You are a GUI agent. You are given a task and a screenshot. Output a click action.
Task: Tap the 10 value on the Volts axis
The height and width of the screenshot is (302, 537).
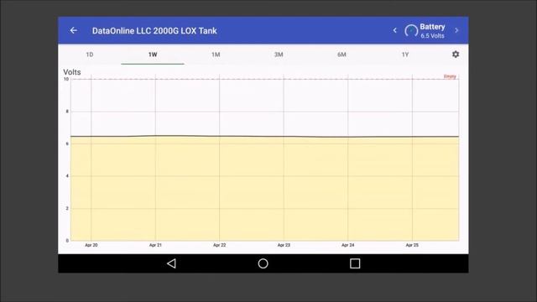pos(66,79)
